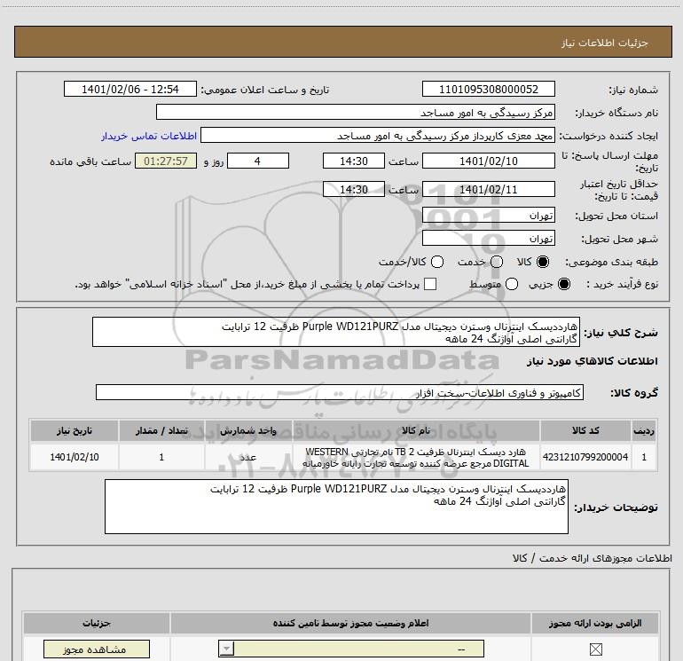683x661 pixels.
Task: Click product code 4231210799200004 cell
Action: click(585, 457)
